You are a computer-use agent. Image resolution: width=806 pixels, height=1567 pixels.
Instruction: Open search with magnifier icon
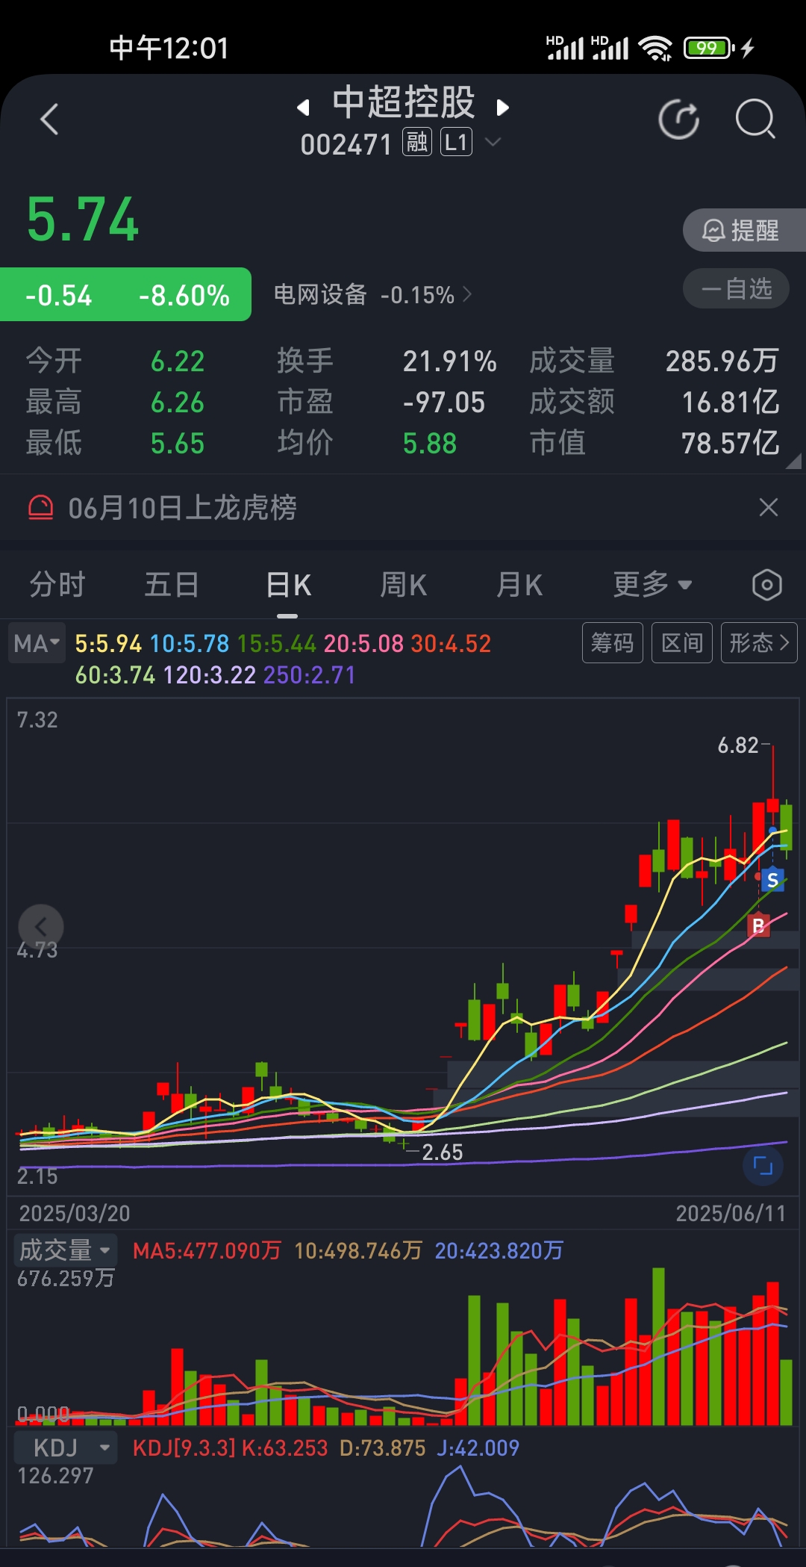(x=755, y=120)
